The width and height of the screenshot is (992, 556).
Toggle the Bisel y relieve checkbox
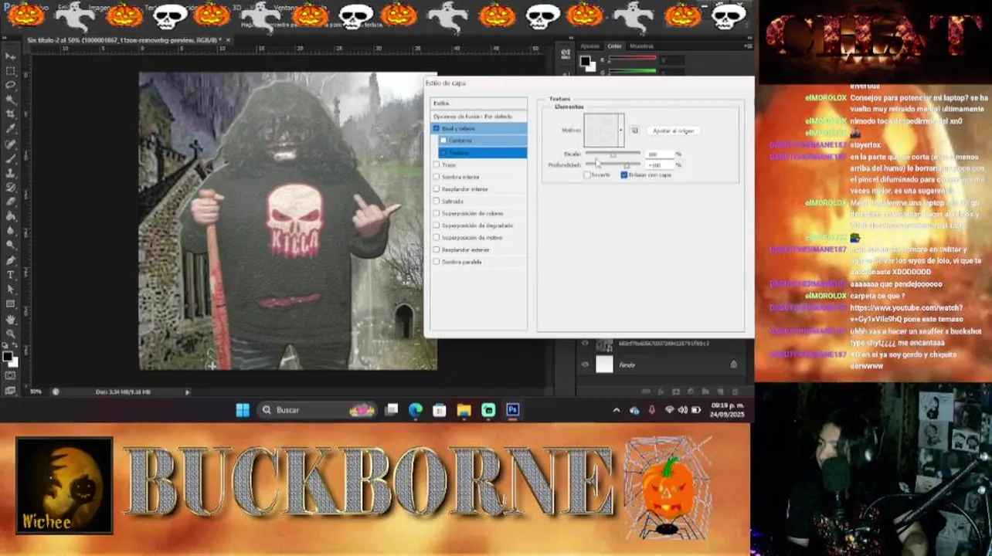[x=437, y=128]
